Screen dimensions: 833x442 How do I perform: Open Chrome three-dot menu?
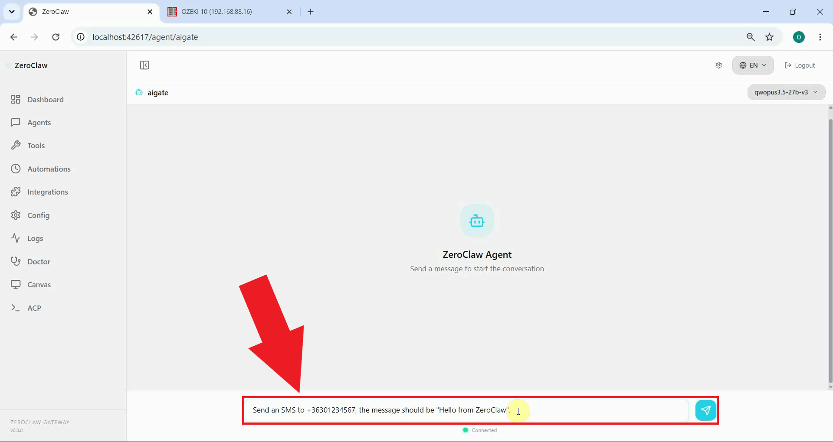click(x=820, y=37)
